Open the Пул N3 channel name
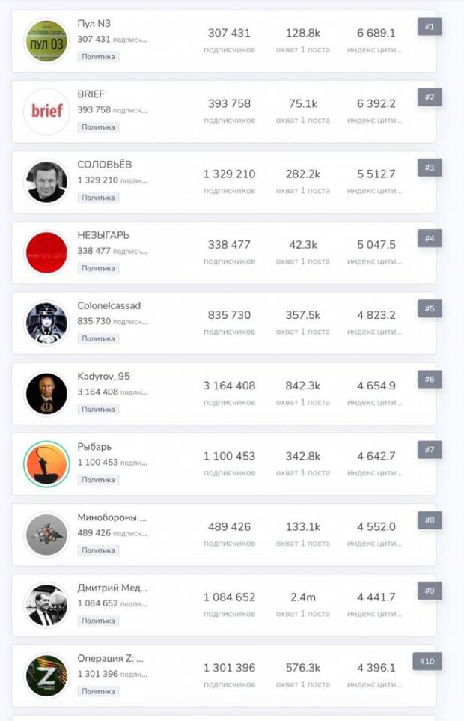Viewport: 464px width, 721px height. (x=94, y=23)
